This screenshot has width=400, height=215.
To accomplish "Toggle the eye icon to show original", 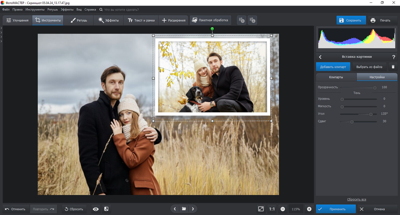I will 96,209.
